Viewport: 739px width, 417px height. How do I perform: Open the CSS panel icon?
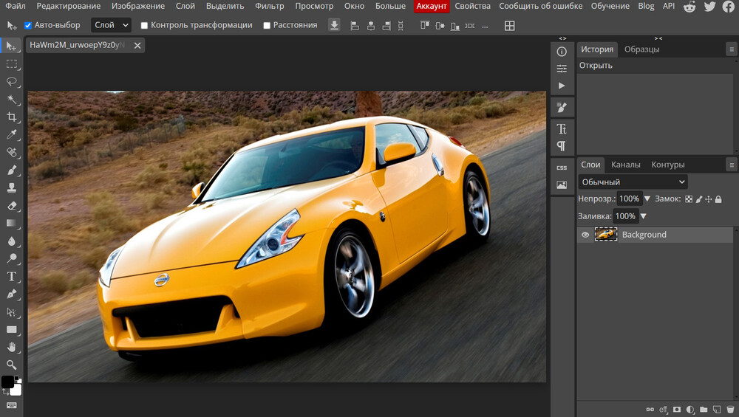(562, 168)
